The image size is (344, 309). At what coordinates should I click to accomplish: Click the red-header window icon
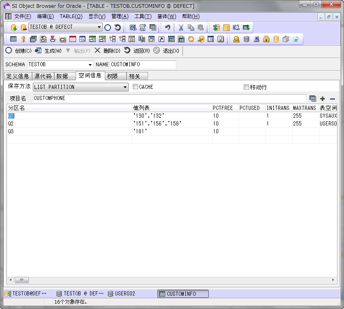click(73, 39)
